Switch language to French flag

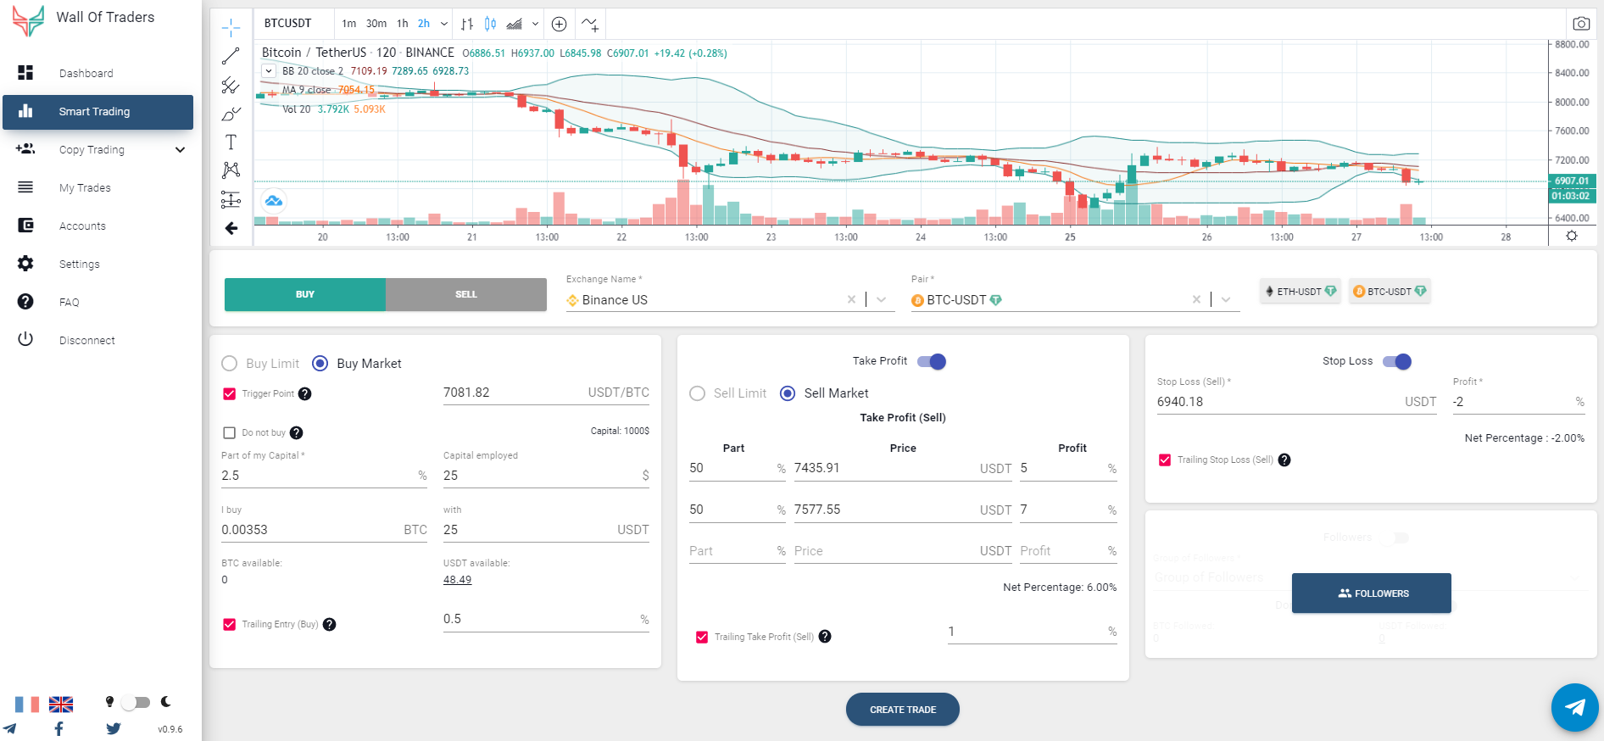point(27,705)
